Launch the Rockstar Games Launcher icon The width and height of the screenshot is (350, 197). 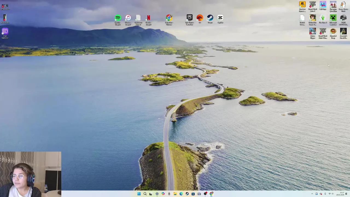pos(302,7)
